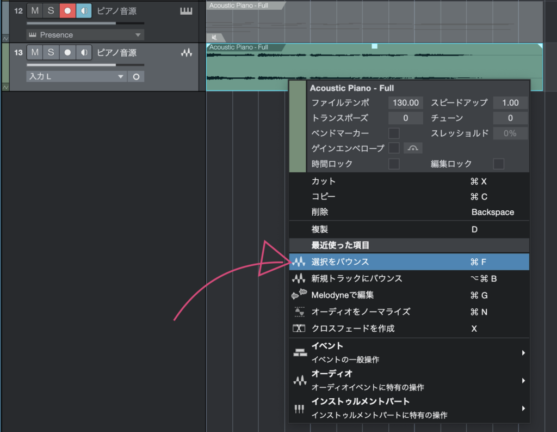Image resolution: width=557 pixels, height=432 pixels.
Task: Enable the ゲインエンベロープ checkbox
Action: click(394, 148)
